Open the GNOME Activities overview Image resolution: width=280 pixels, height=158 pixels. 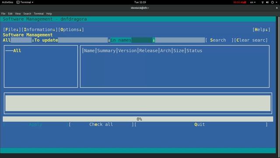click(7, 2)
